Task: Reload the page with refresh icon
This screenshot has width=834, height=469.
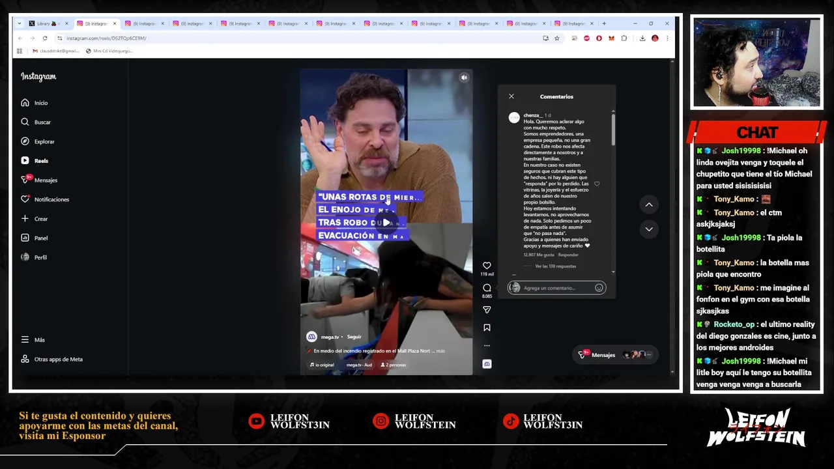Action: click(45, 38)
